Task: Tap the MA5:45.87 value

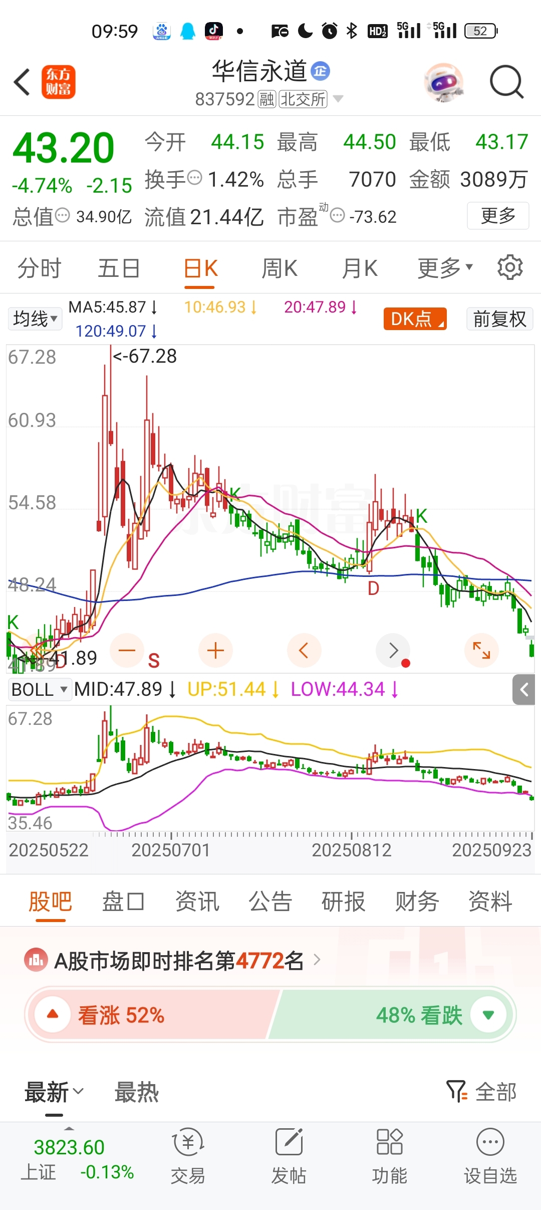Action: click(x=113, y=307)
